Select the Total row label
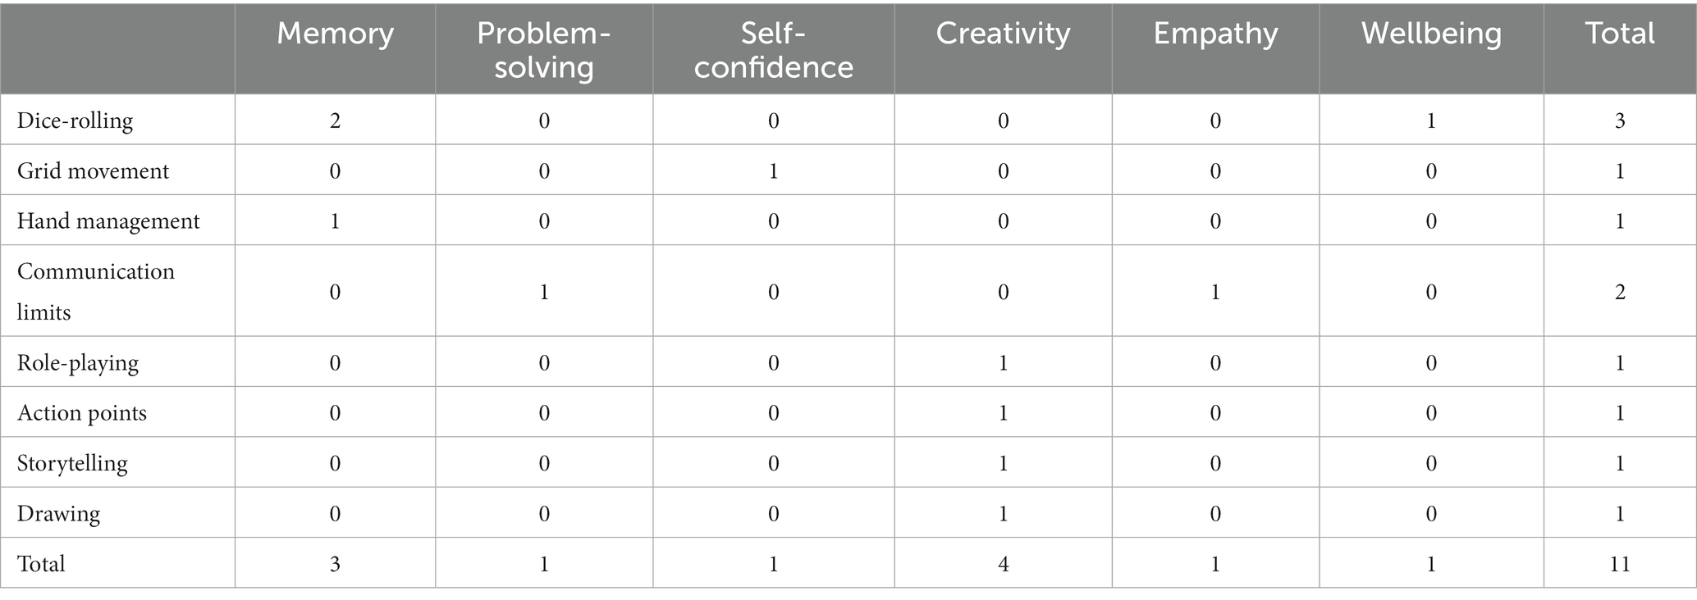 pos(41,564)
